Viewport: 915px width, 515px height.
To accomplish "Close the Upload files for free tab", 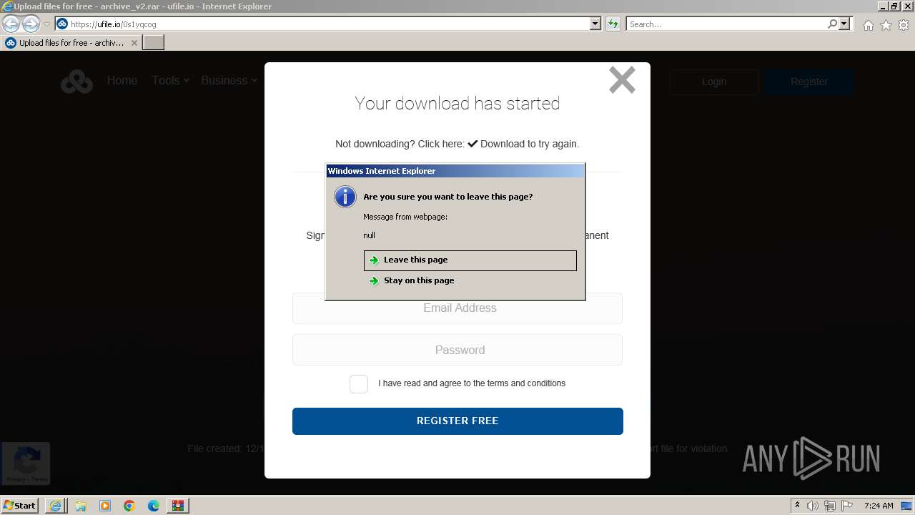I will [134, 43].
